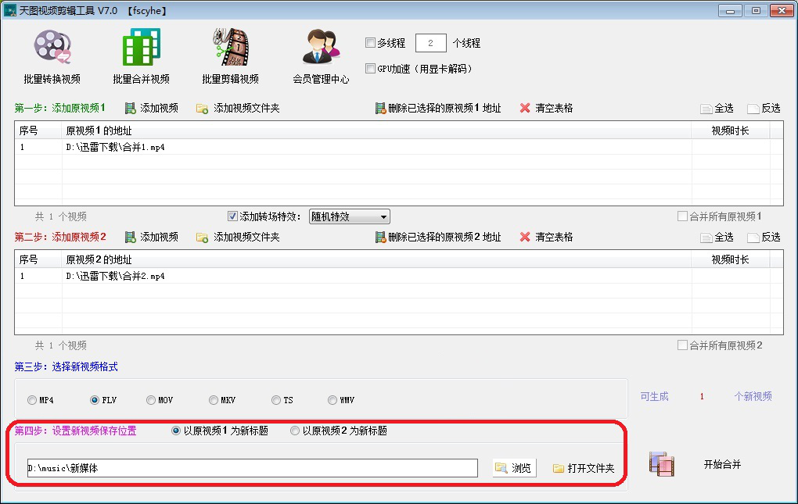Choose 以原视频1 为新标题 radio option

pyautogui.click(x=176, y=431)
